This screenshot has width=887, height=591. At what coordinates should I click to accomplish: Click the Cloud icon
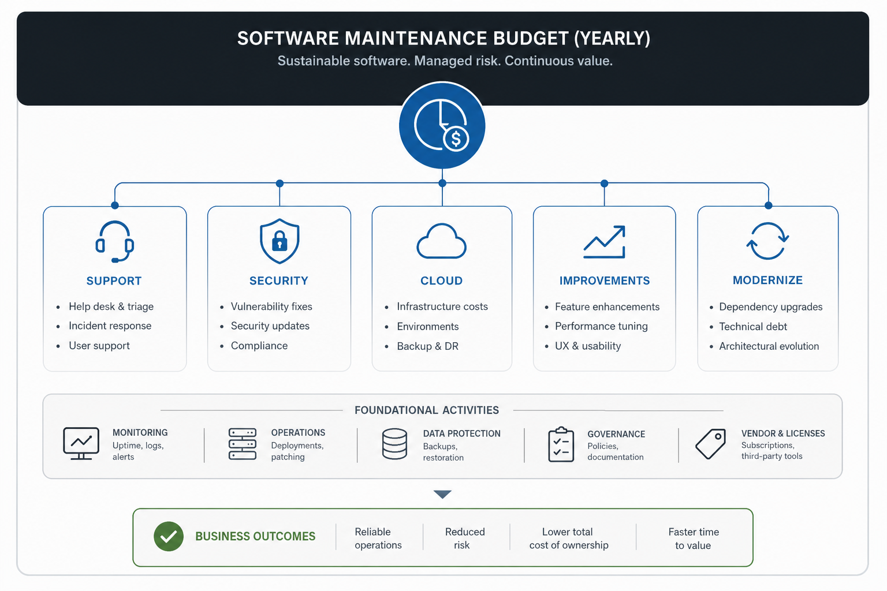(x=442, y=241)
